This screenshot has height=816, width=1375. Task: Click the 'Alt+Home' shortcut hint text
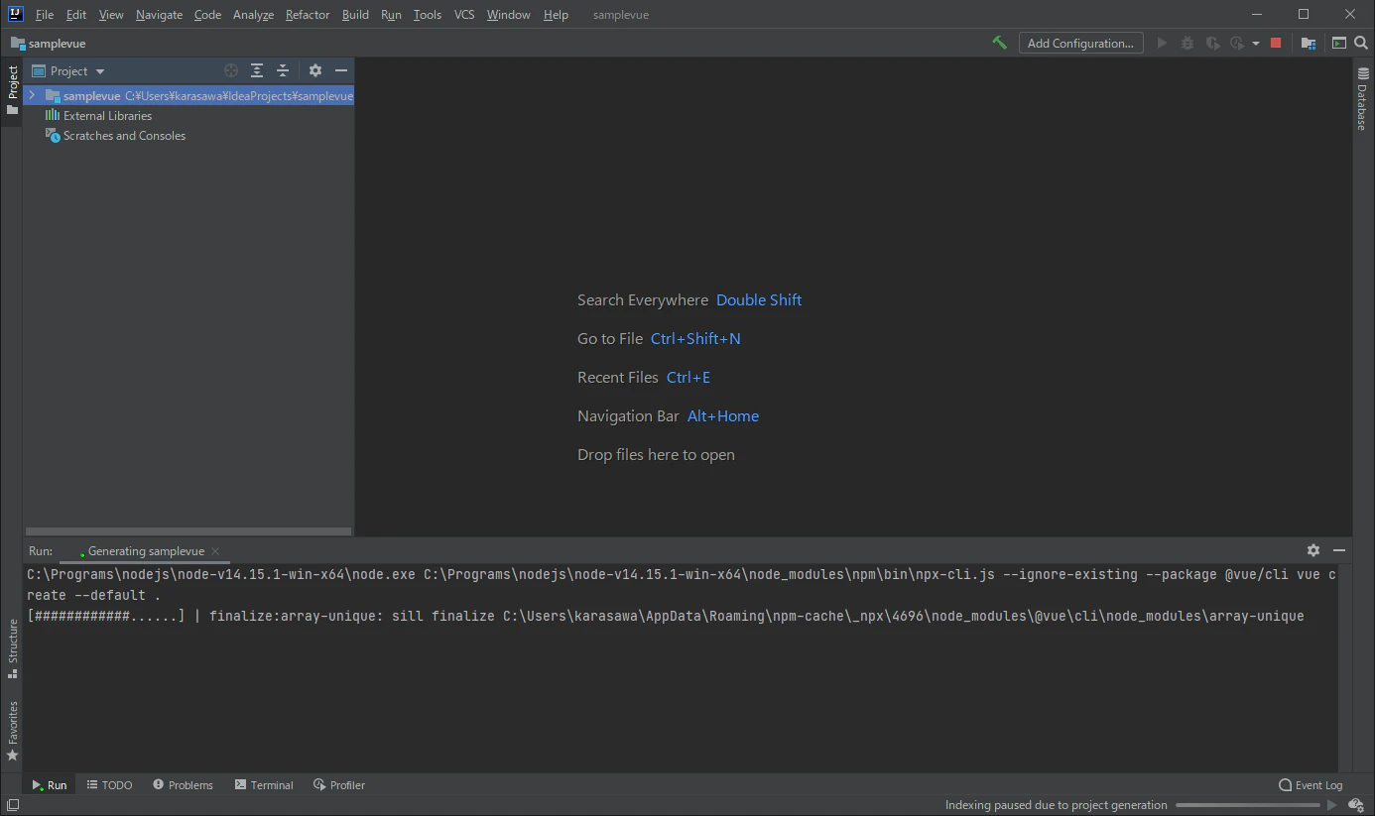[723, 415]
